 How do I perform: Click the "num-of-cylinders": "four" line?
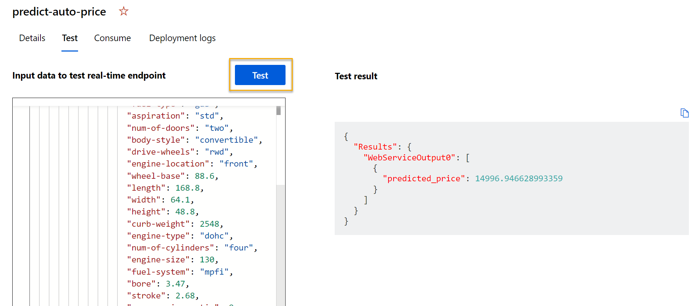click(192, 248)
